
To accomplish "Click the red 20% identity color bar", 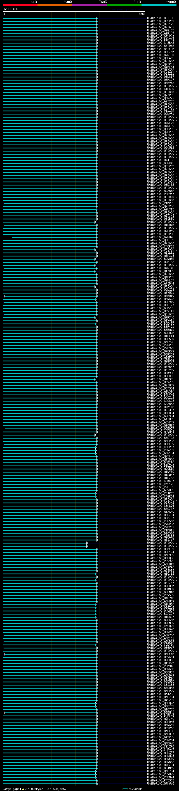I will pyautogui.click(x=20, y=5).
